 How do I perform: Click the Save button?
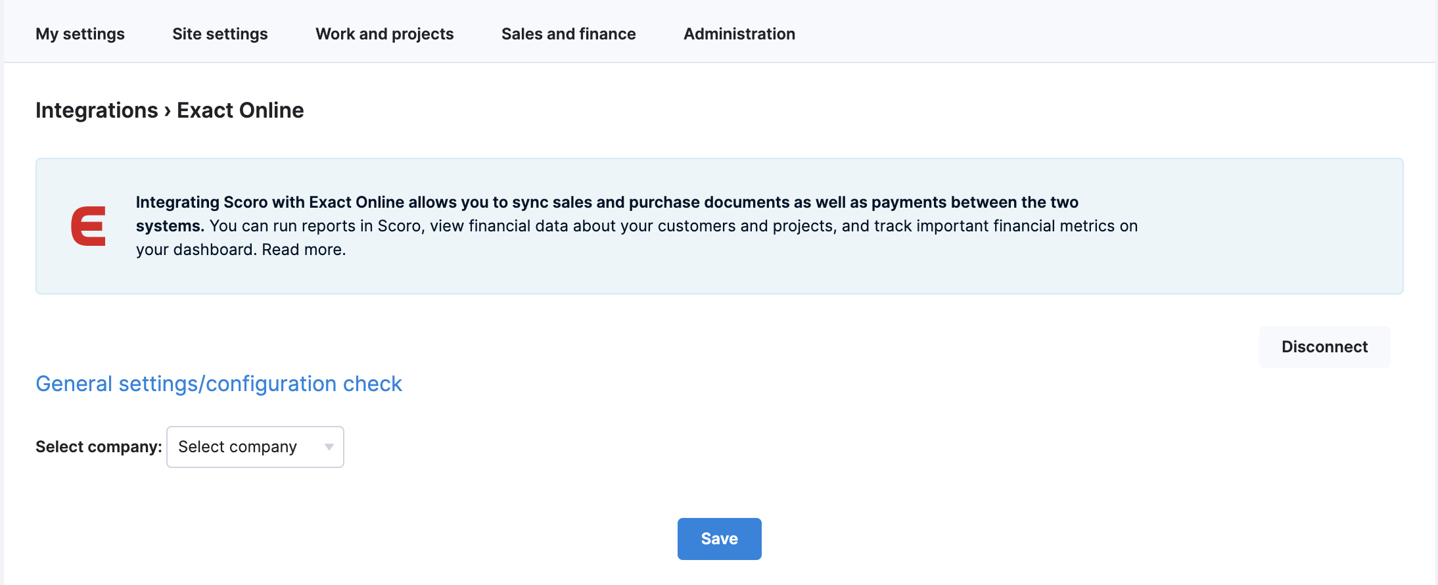click(720, 539)
